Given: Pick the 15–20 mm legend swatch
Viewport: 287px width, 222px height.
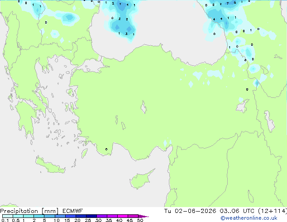Looking at the screenshot, I should tap(71, 216).
